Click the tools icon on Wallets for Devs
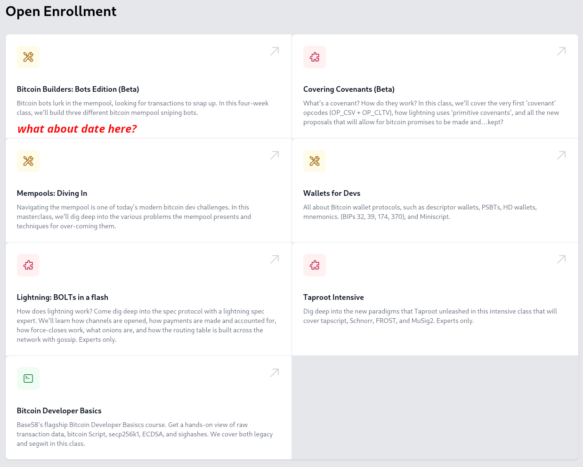The image size is (583, 467). (315, 161)
